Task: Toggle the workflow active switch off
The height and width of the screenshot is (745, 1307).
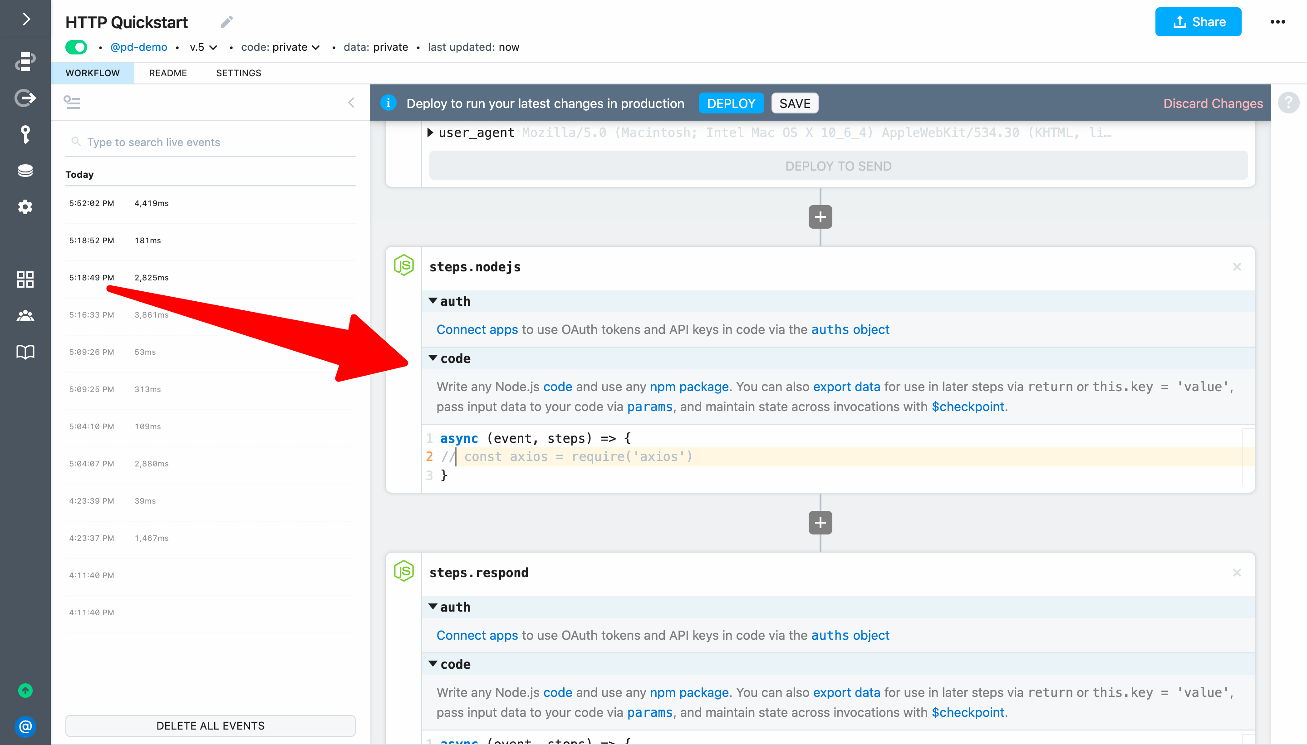Action: [x=77, y=47]
